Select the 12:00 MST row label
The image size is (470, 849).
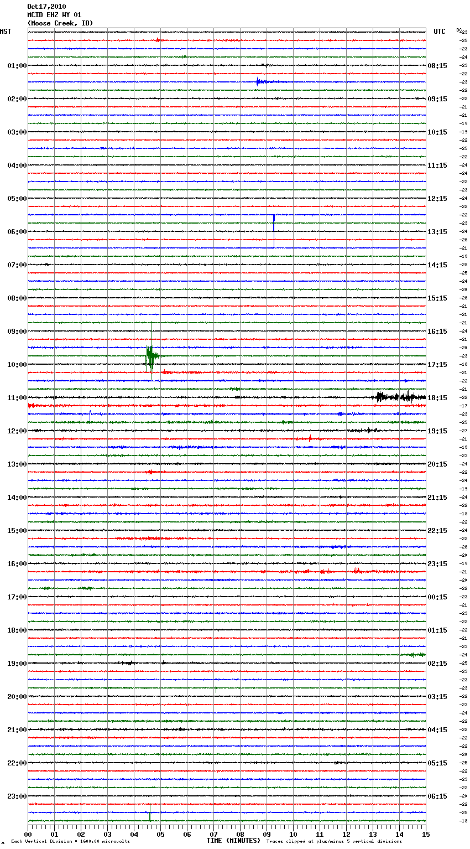(x=17, y=431)
